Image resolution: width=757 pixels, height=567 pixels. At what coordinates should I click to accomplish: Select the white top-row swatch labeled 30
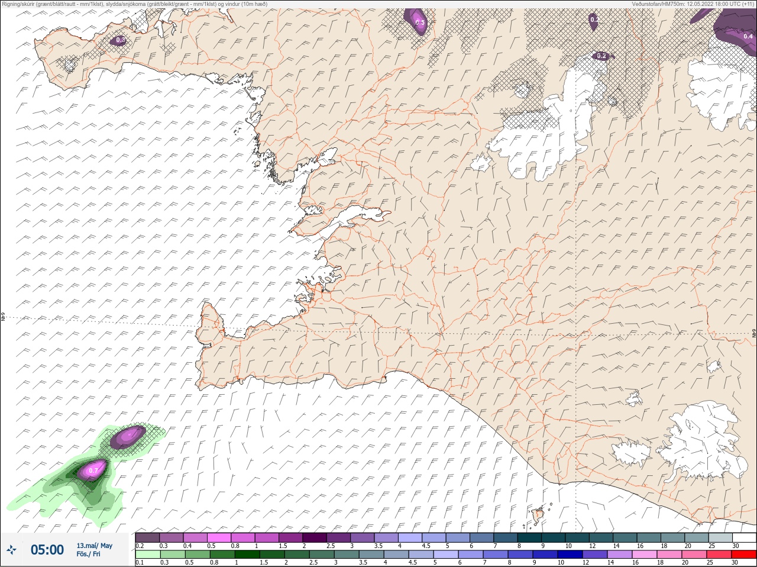[744, 537]
